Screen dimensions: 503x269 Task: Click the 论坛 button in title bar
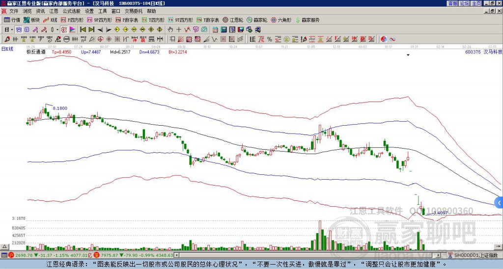tap(465, 3)
